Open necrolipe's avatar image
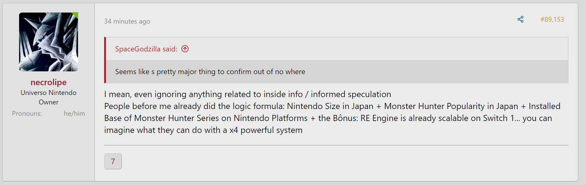 click(x=48, y=42)
